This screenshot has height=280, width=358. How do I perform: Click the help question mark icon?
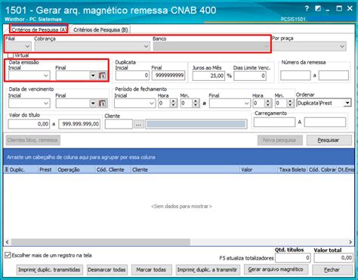pyautogui.click(x=307, y=8)
